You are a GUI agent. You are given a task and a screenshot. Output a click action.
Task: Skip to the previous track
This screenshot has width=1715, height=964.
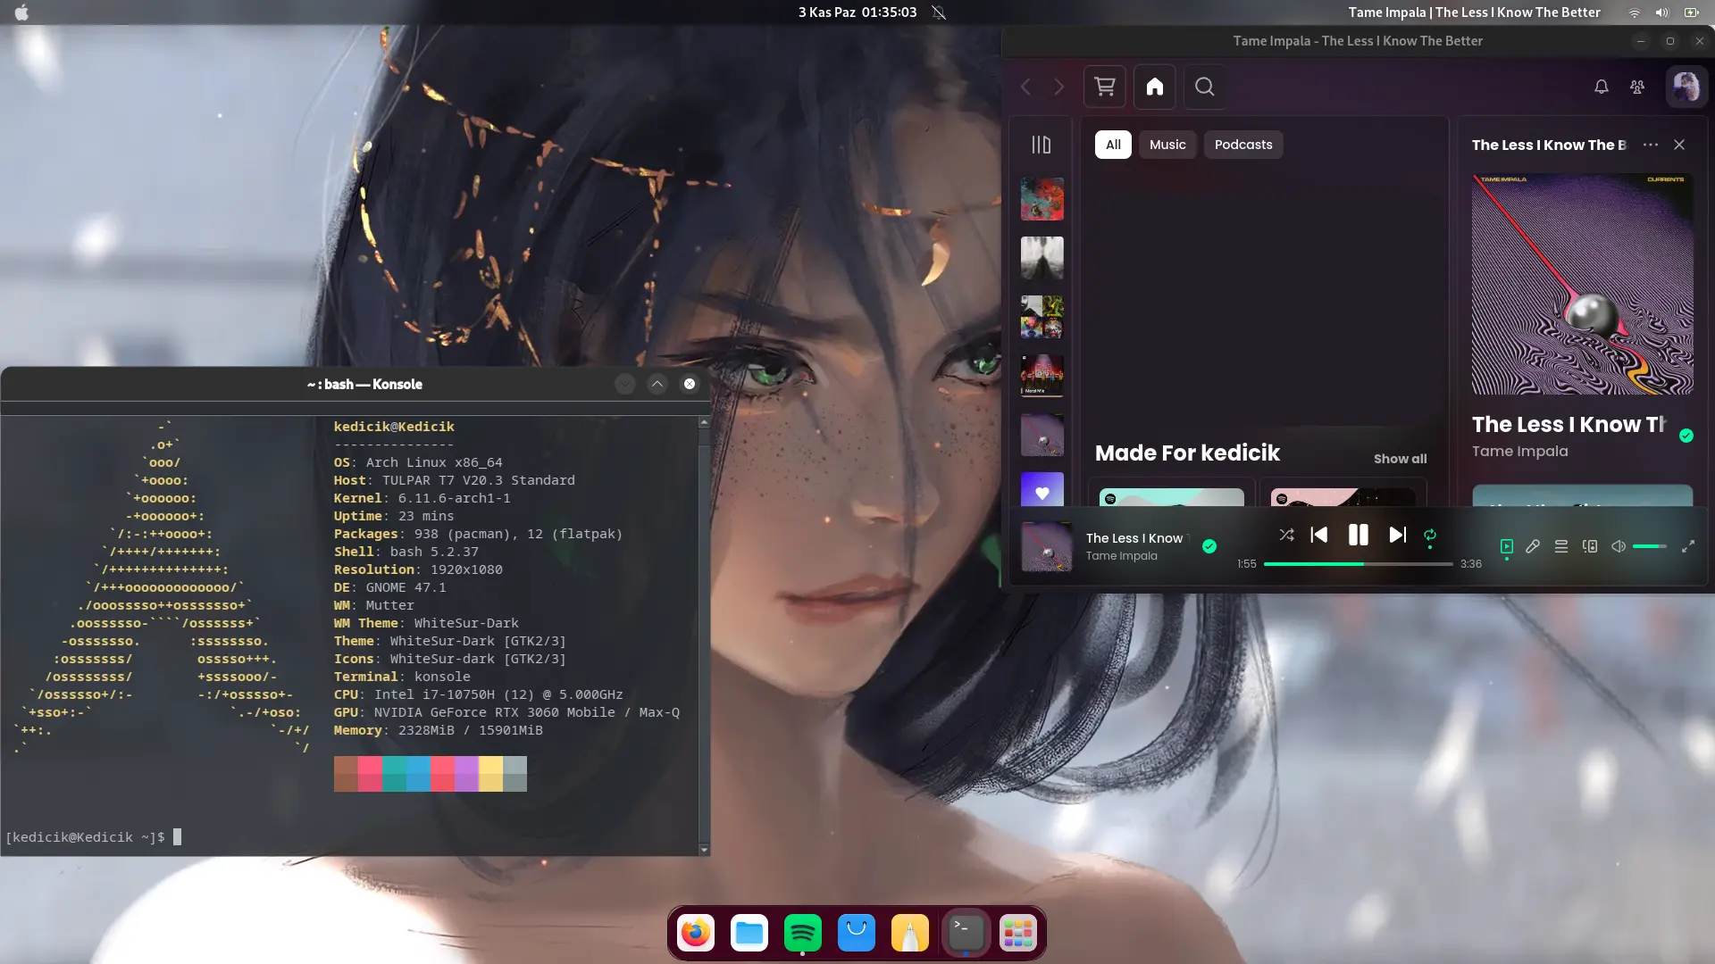tap(1319, 535)
